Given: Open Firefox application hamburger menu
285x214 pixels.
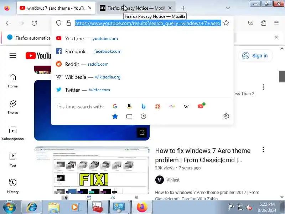Looking at the screenshot, I should coord(276,23).
